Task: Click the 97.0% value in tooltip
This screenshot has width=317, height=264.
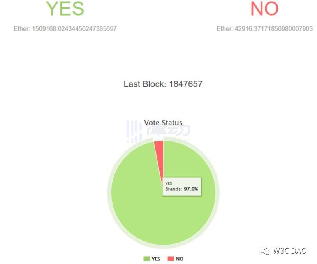Action: tap(191, 189)
